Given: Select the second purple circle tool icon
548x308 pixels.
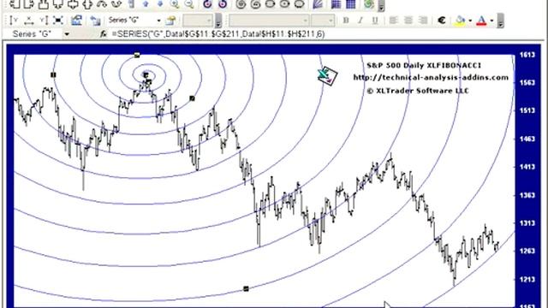Looking at the screenshot, I should pyautogui.click(x=223, y=4).
